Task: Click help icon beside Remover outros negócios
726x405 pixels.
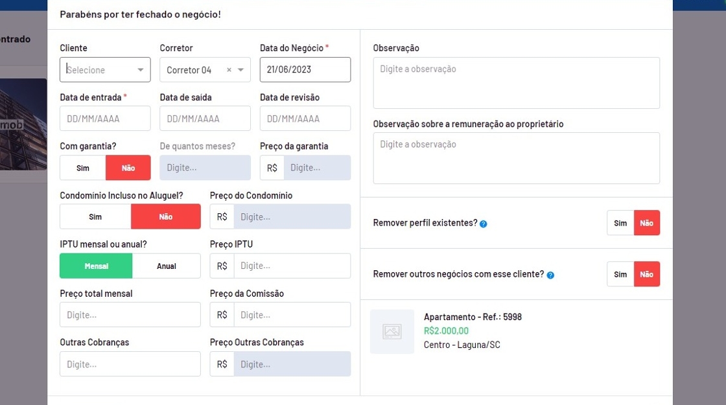Action: tap(550, 275)
